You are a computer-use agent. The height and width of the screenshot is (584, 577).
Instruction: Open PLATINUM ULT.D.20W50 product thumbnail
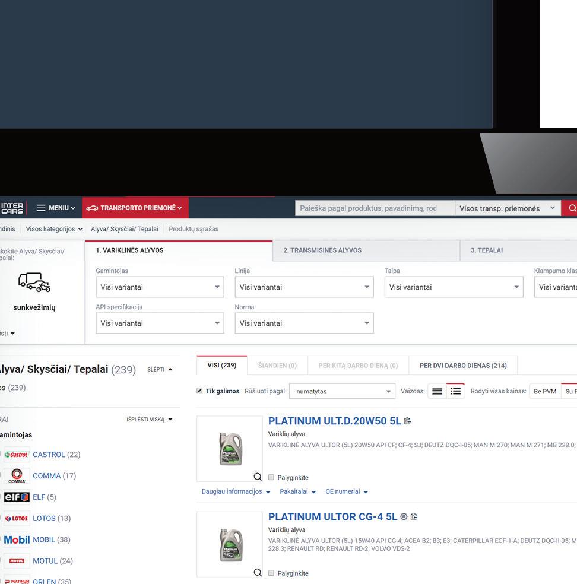click(x=230, y=449)
